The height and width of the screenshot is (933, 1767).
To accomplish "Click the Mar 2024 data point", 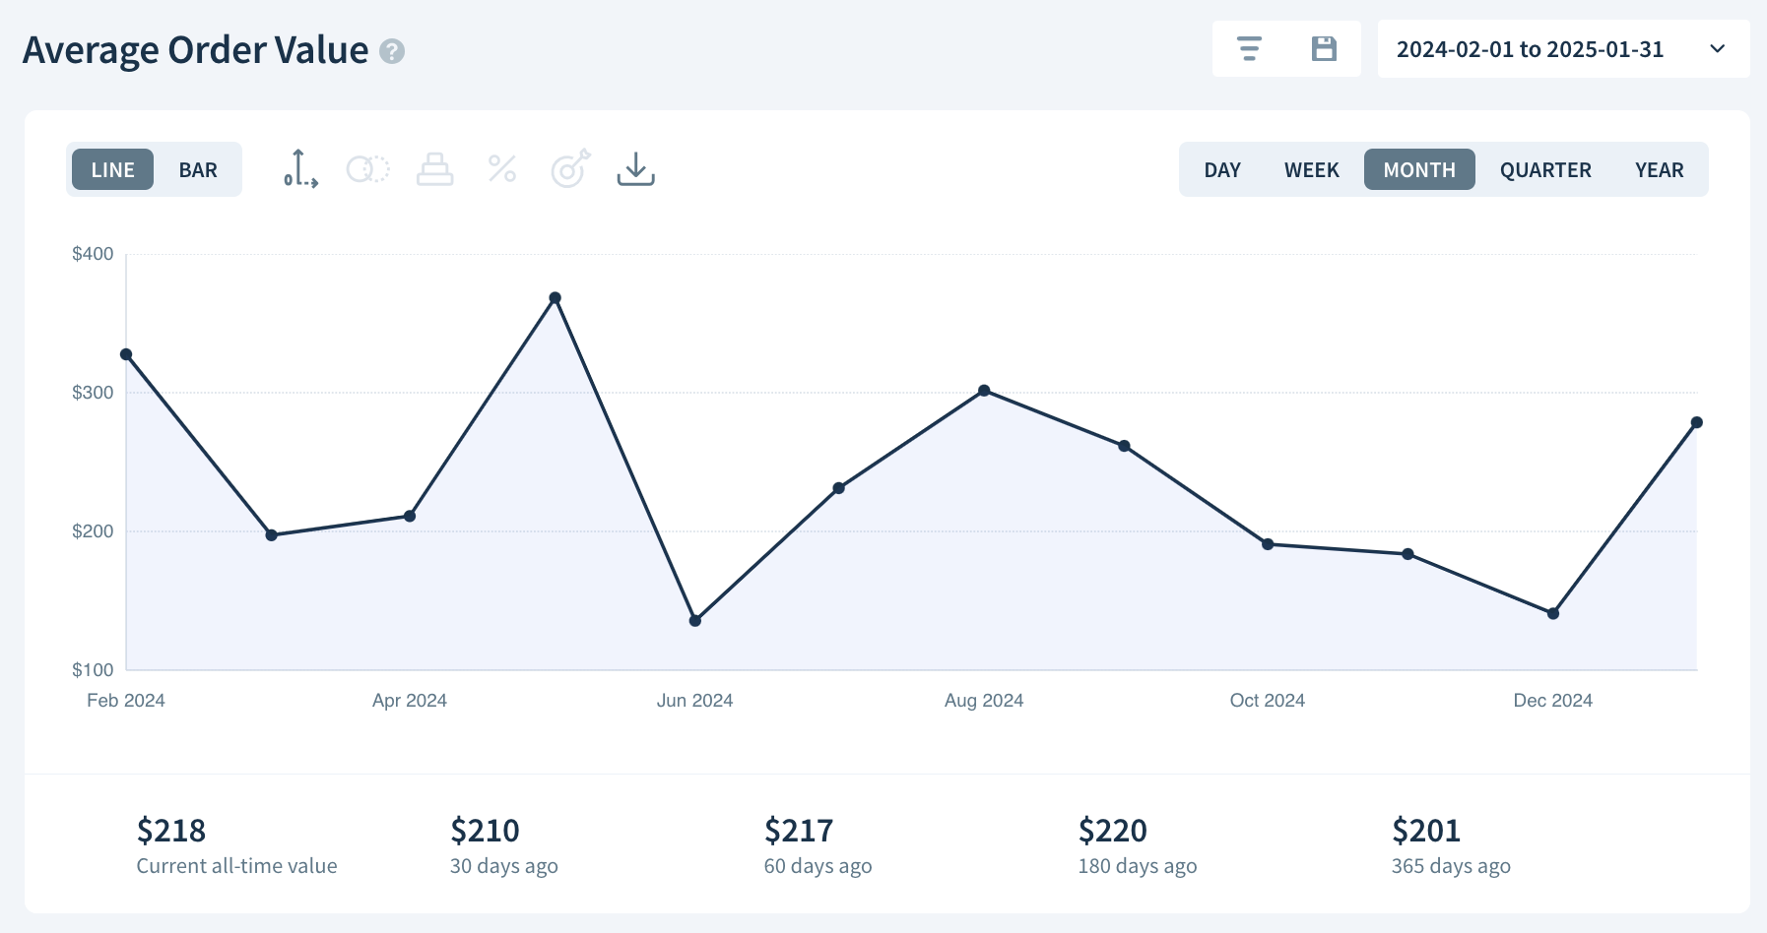I will point(272,535).
